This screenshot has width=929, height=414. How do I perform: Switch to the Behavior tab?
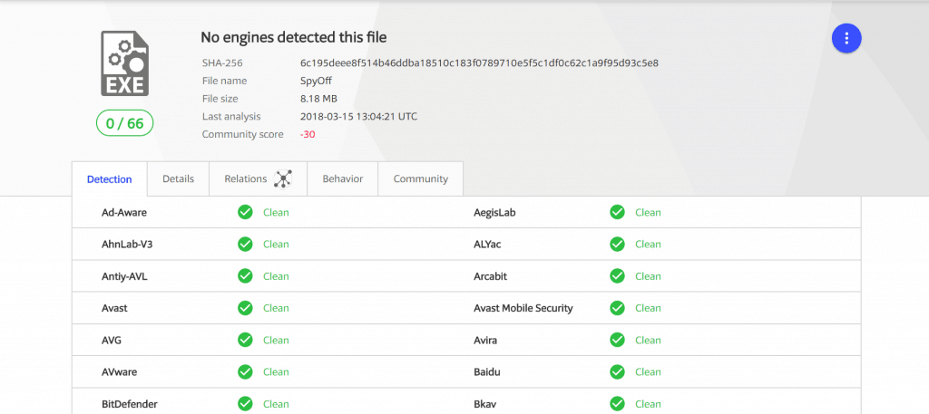click(342, 178)
